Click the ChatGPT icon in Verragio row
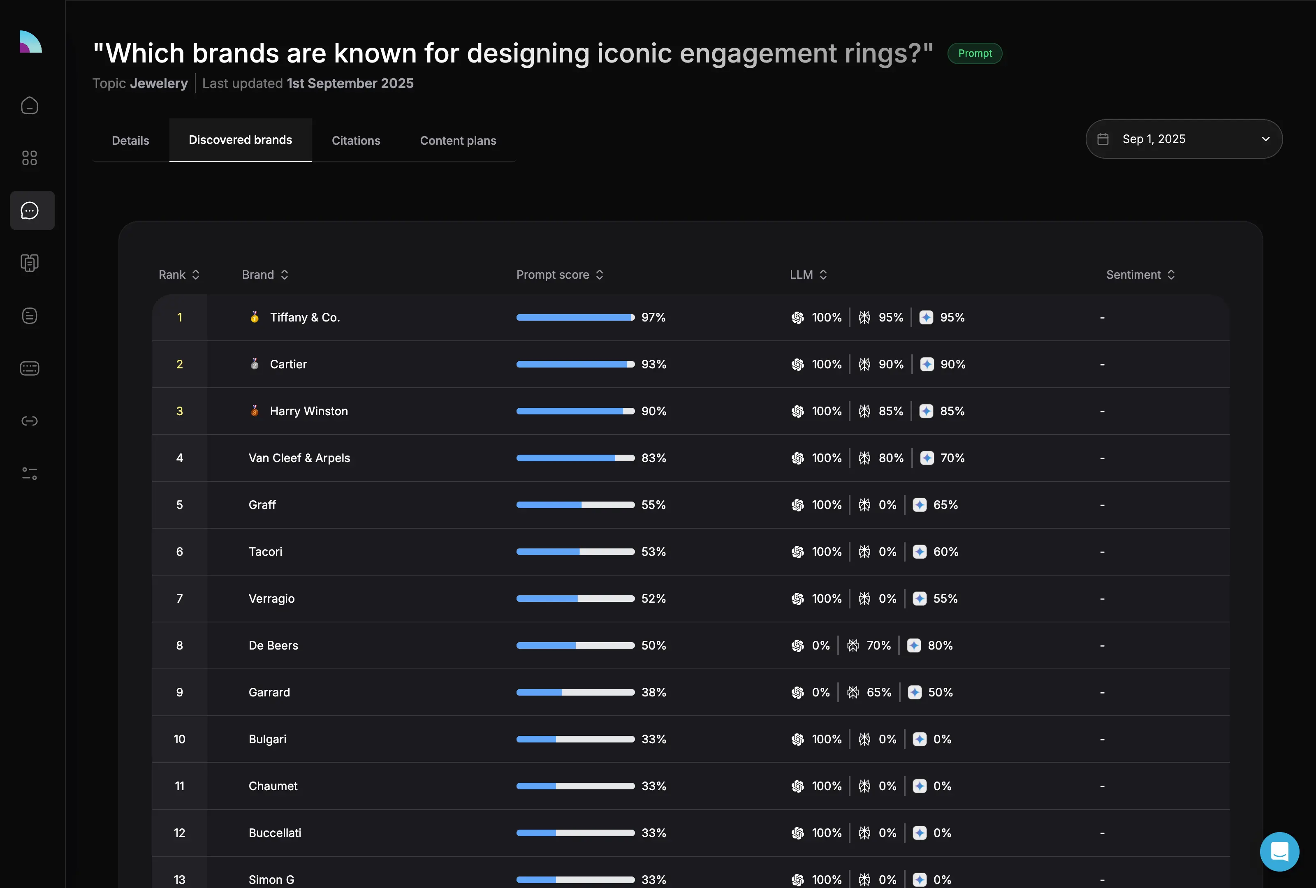Image resolution: width=1316 pixels, height=888 pixels. (797, 599)
